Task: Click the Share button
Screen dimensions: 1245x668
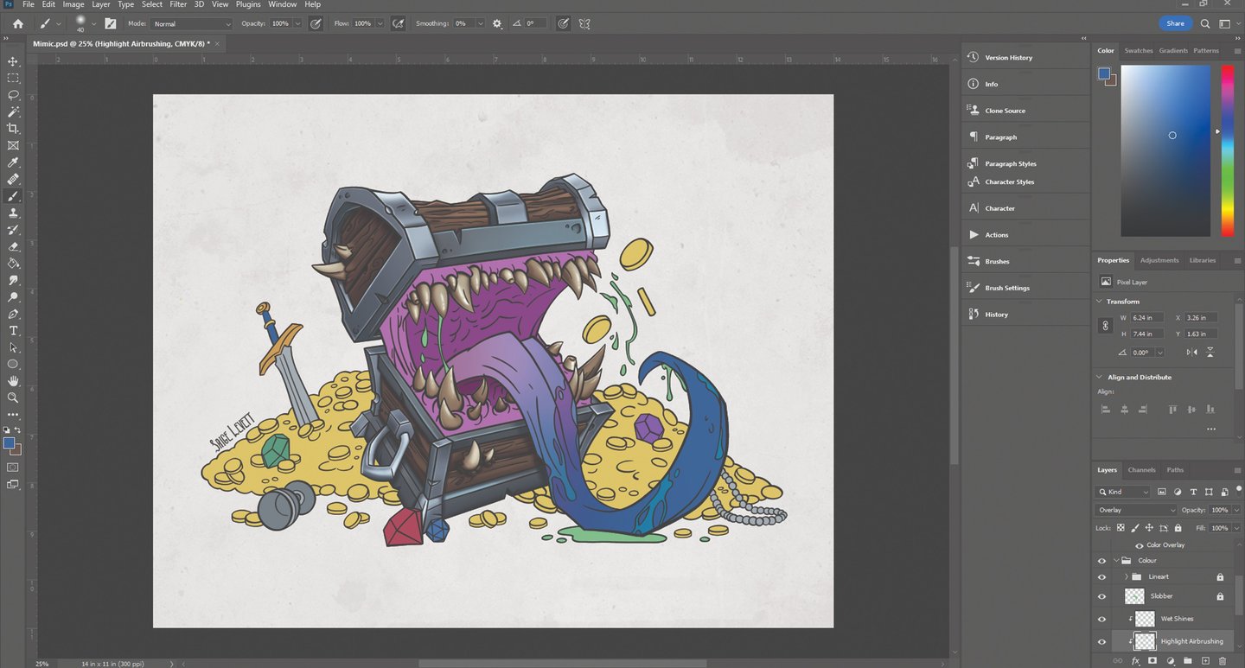Action: click(x=1175, y=23)
